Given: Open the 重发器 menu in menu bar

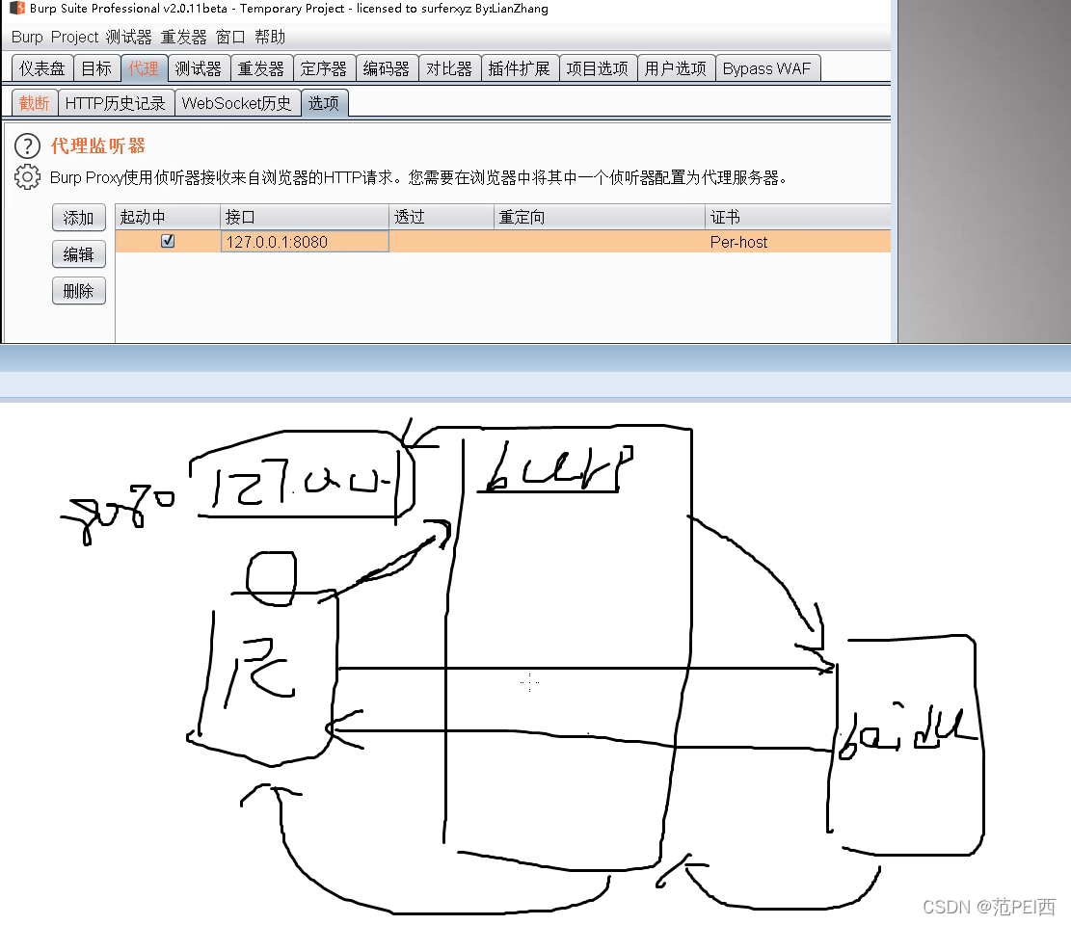Looking at the screenshot, I should (184, 37).
